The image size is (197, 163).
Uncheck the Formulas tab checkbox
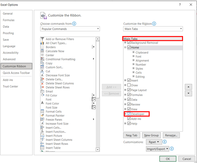[x=129, y=95]
